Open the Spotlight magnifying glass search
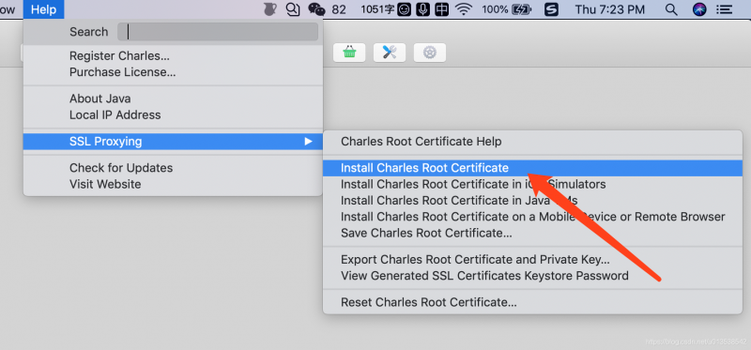Viewport: 751px width, 350px height. tap(672, 9)
